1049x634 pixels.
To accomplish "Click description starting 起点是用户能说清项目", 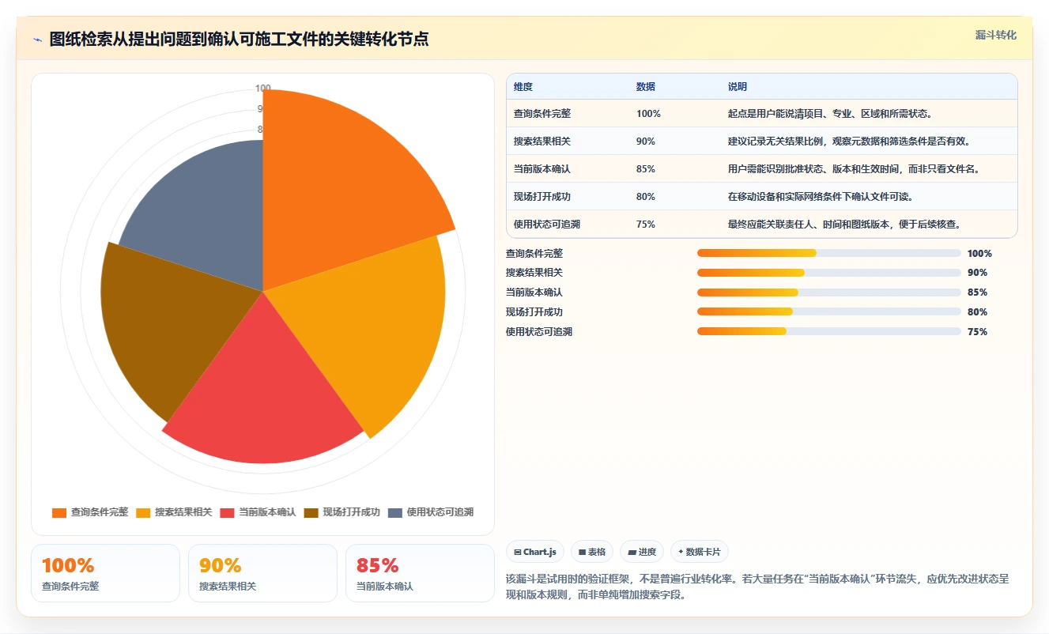I will 830,114.
